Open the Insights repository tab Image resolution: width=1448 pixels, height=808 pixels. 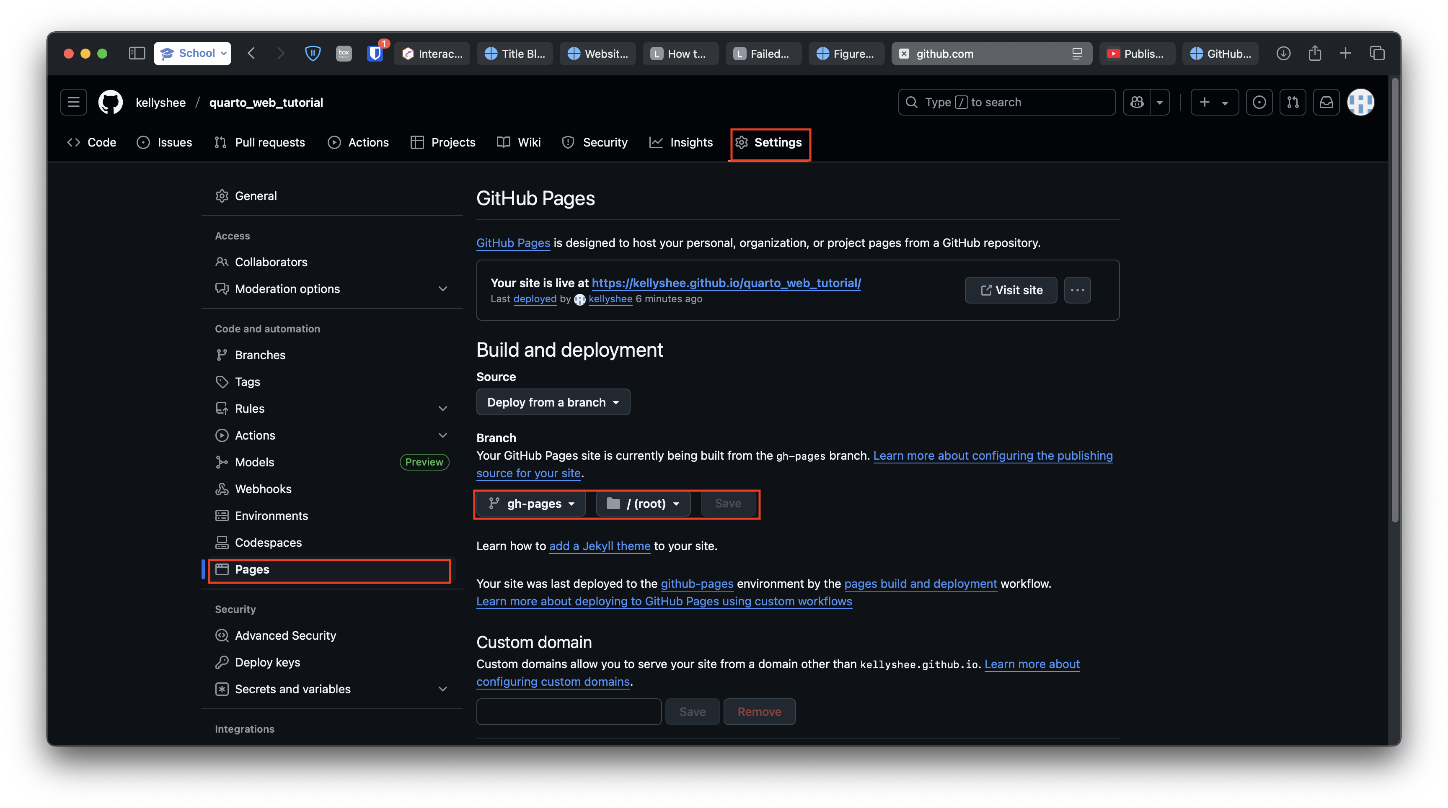coord(681,142)
